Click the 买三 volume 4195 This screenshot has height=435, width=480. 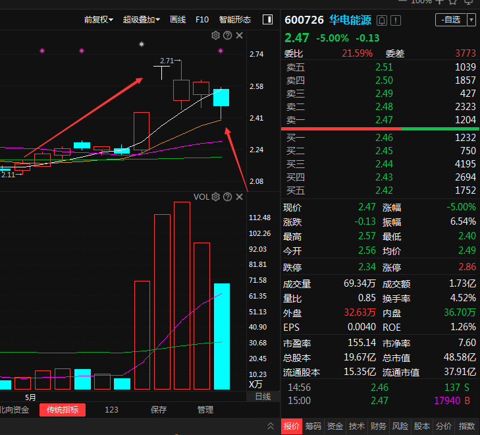point(466,164)
